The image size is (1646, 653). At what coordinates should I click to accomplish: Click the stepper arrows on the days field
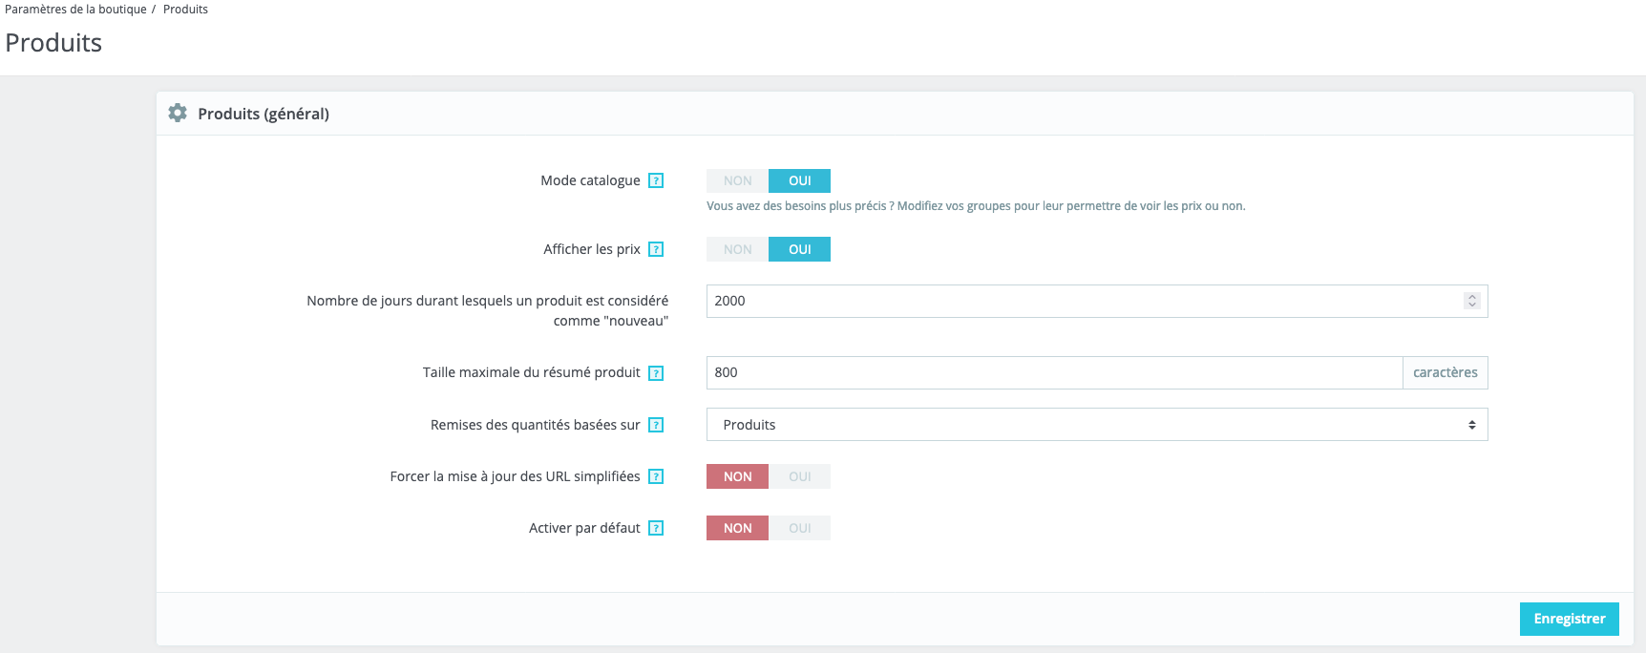coord(1472,301)
